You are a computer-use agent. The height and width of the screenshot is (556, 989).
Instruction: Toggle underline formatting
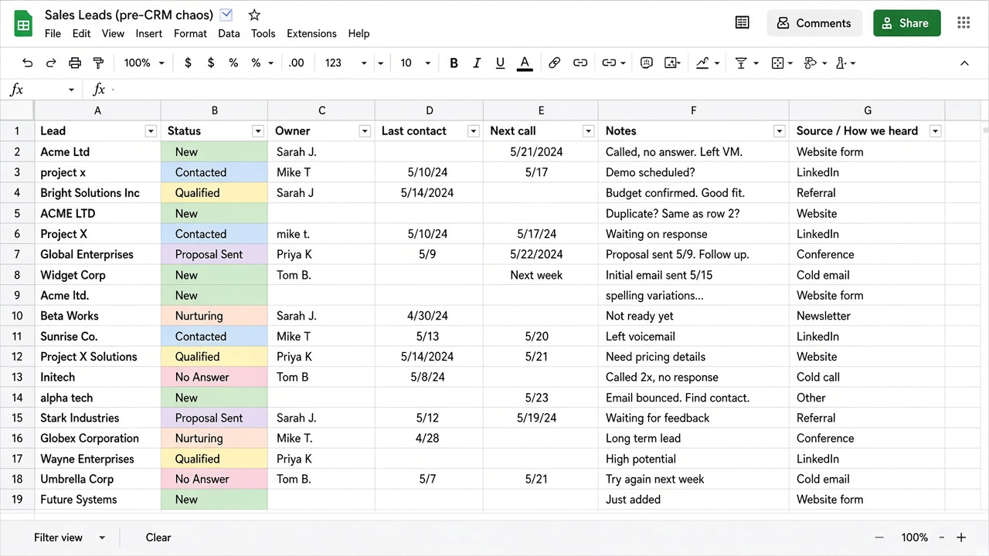[500, 63]
